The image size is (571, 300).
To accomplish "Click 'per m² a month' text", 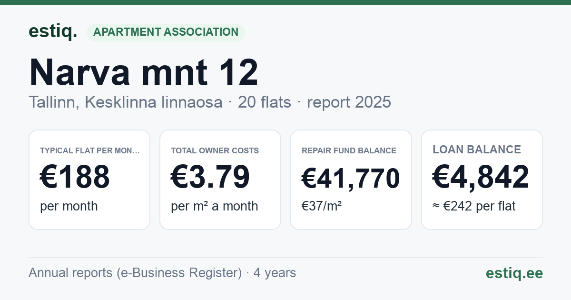I will coord(215,206).
